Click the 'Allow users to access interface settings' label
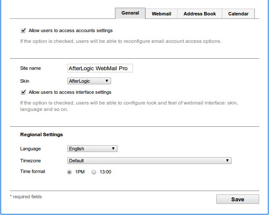269x215 pixels. coord(70,92)
